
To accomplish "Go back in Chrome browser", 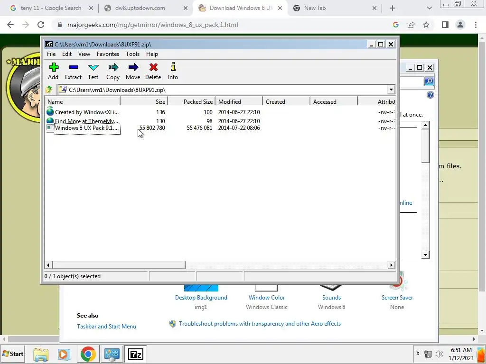I will 10,25.
